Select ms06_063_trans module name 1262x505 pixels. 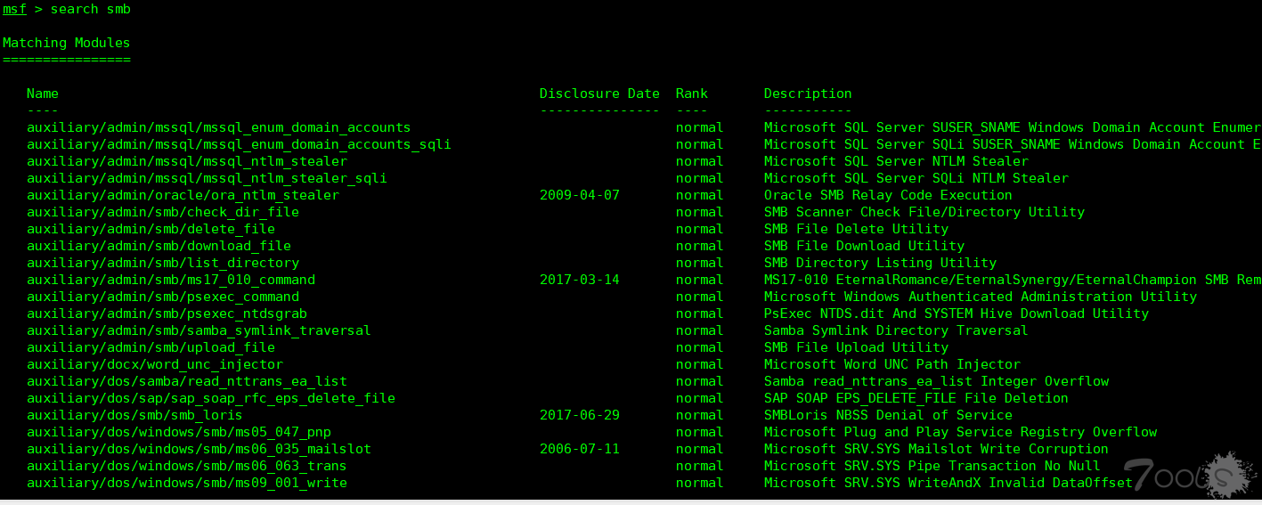point(187,466)
